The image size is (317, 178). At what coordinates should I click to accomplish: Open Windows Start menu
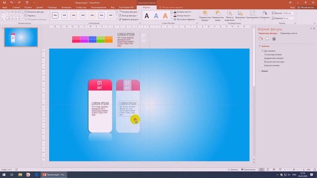click(x=3, y=175)
